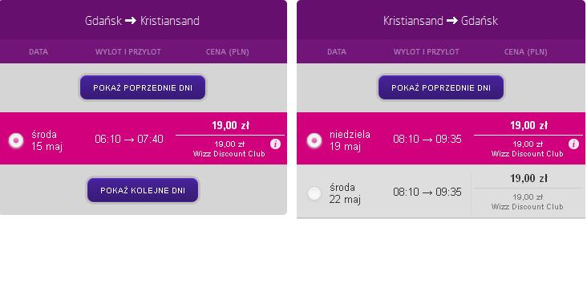Click the bold 19,00 zł price on 19 maj
Viewport: 587px width, 308px height.
[528, 125]
